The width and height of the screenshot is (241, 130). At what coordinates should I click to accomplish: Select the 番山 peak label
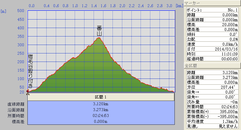[99, 31]
